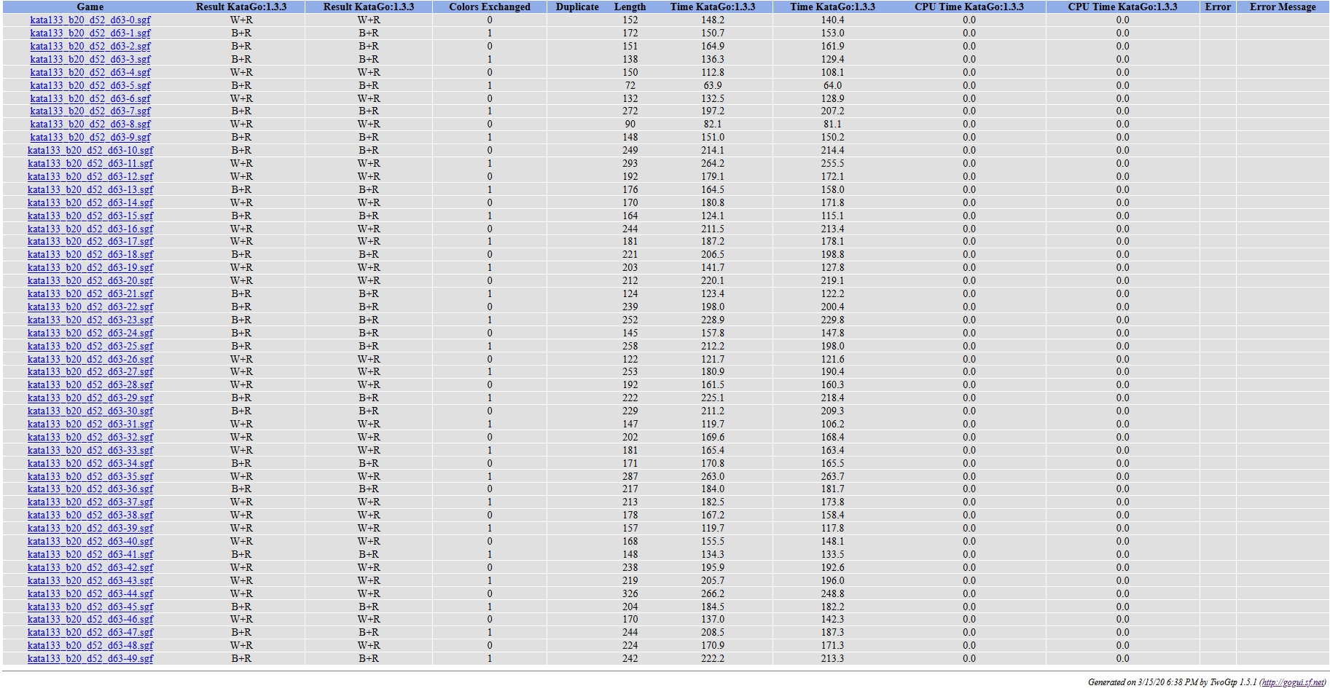1330x691 pixels.
Task: Open kata133_b20_d52_d63-13.sgf game link
Action: [90, 190]
